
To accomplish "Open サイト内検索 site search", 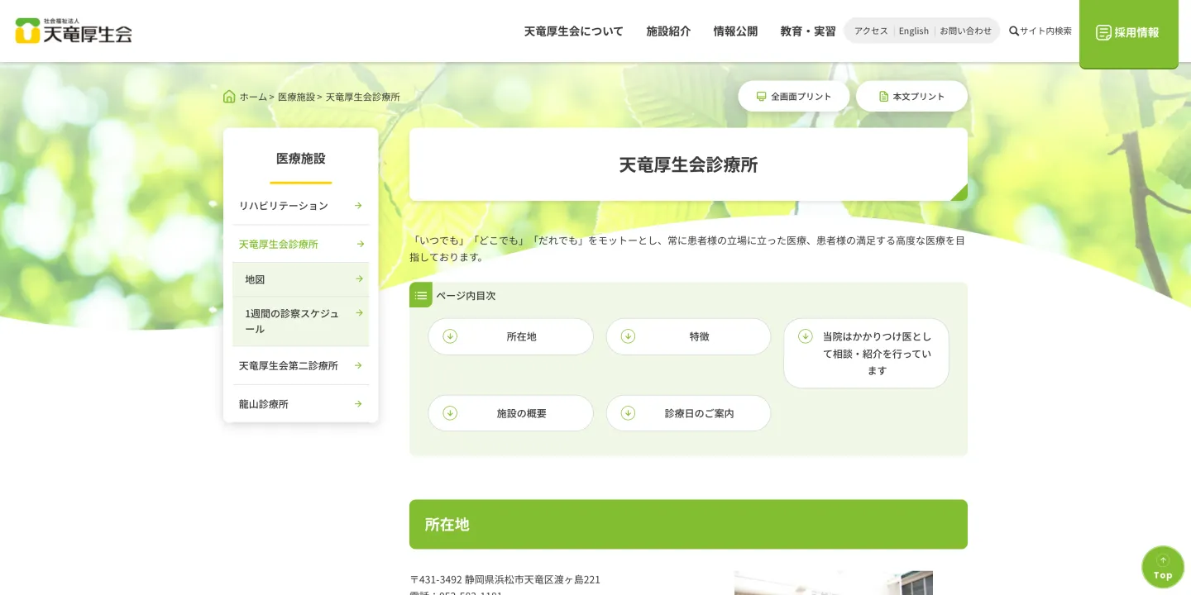I will [1040, 31].
